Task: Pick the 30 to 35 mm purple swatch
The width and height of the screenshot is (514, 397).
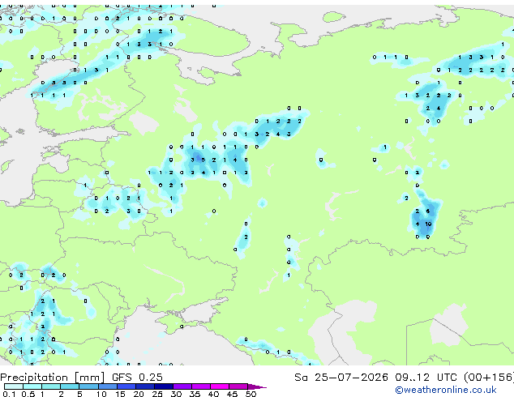Action: point(182,386)
